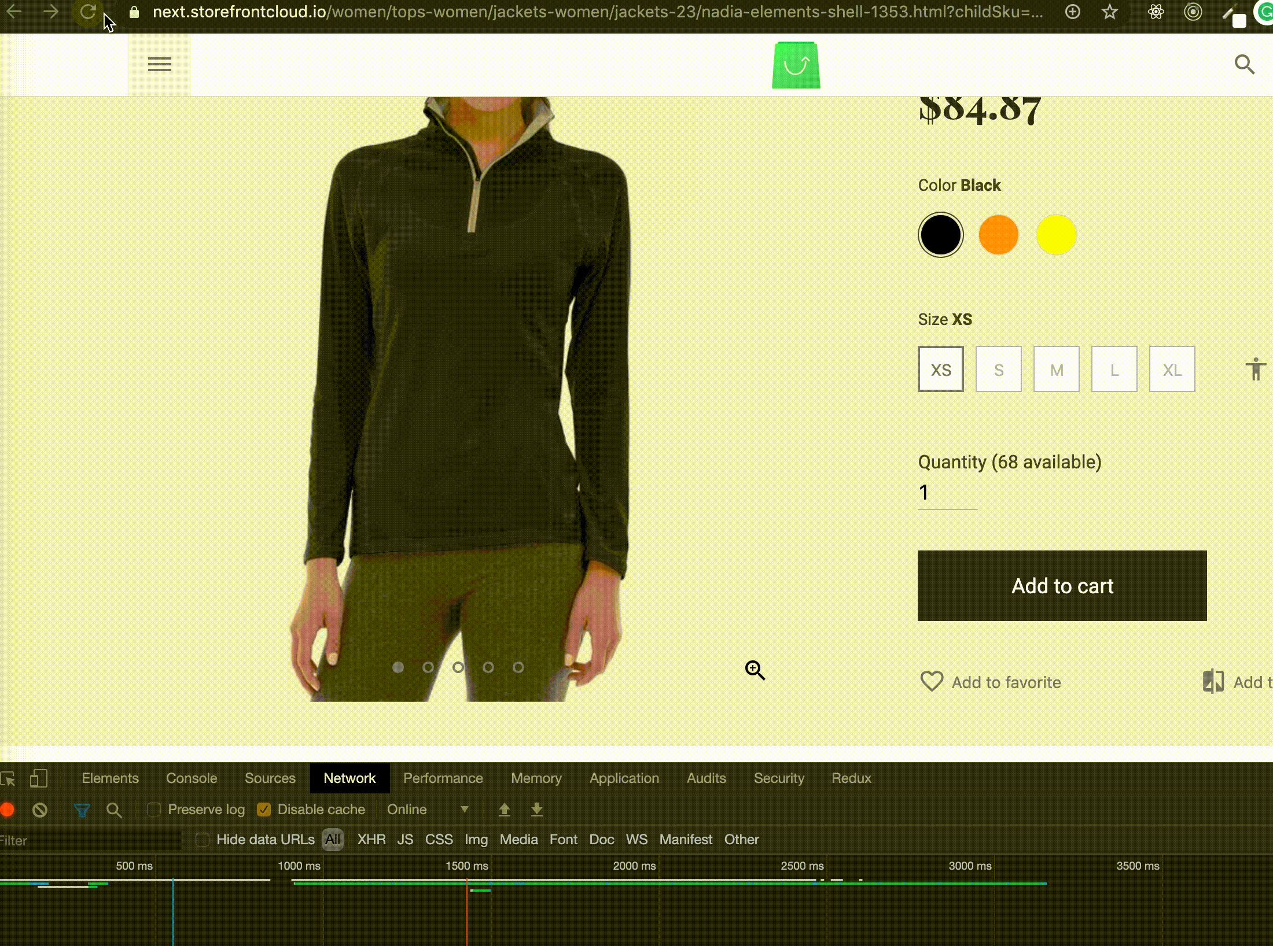1273x946 pixels.
Task: Open the hamburger menu
Action: [x=160, y=64]
